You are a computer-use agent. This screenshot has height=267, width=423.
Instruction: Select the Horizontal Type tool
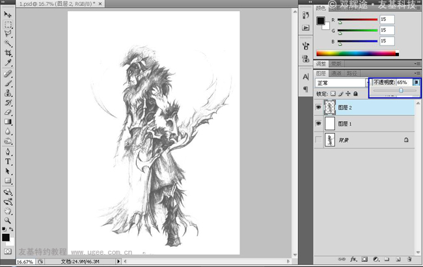[8, 161]
